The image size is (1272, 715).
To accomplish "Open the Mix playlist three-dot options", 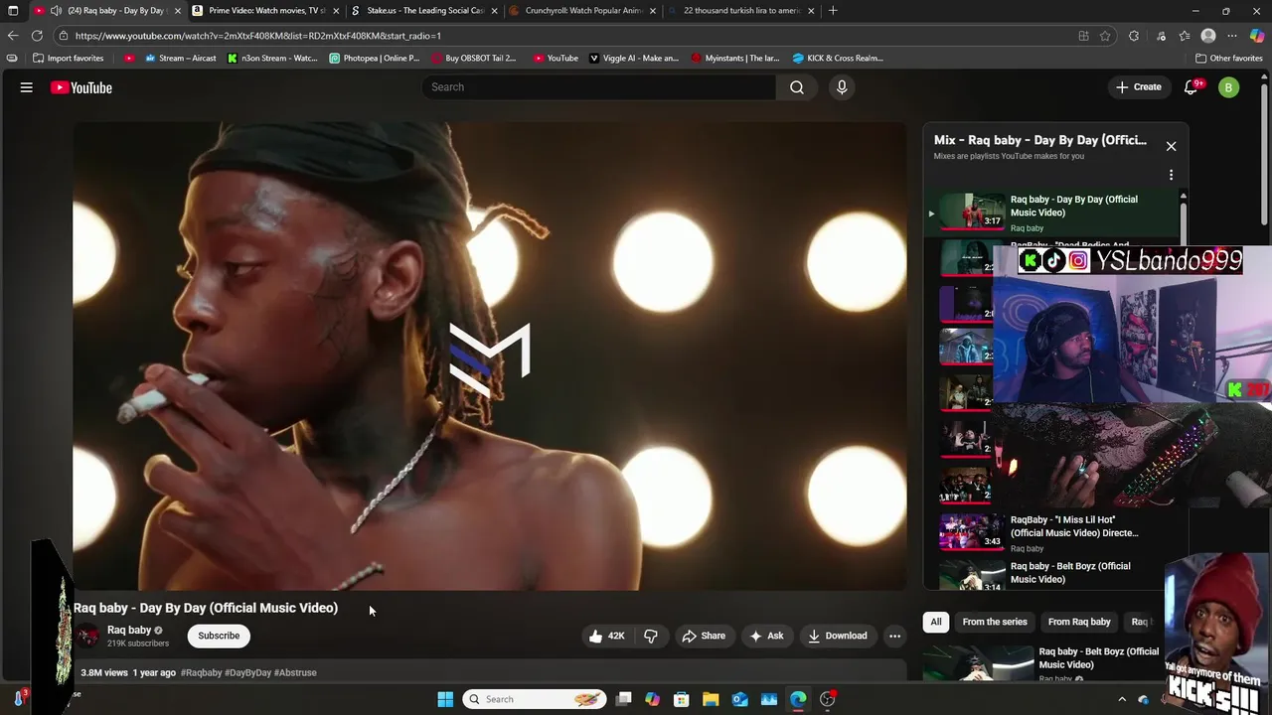I will tap(1171, 175).
